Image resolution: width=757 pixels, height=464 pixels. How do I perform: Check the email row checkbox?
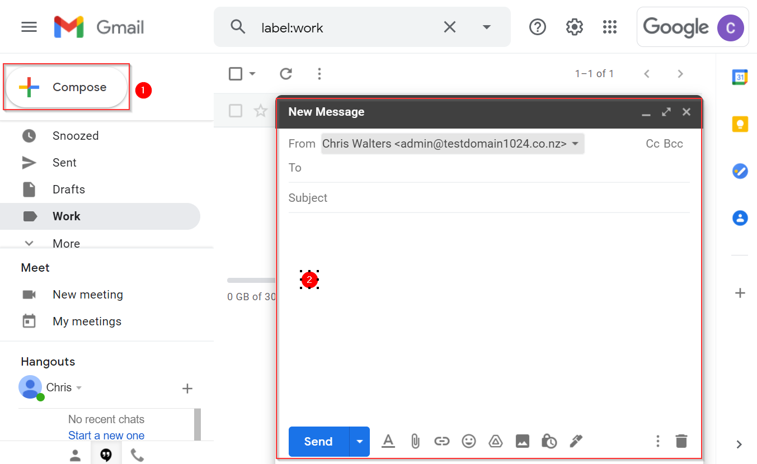(x=236, y=111)
